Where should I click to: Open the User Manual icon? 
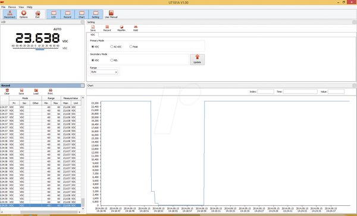(x=111, y=14)
